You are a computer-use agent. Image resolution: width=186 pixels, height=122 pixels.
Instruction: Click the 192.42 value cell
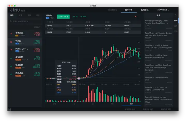[x=49, y=26]
